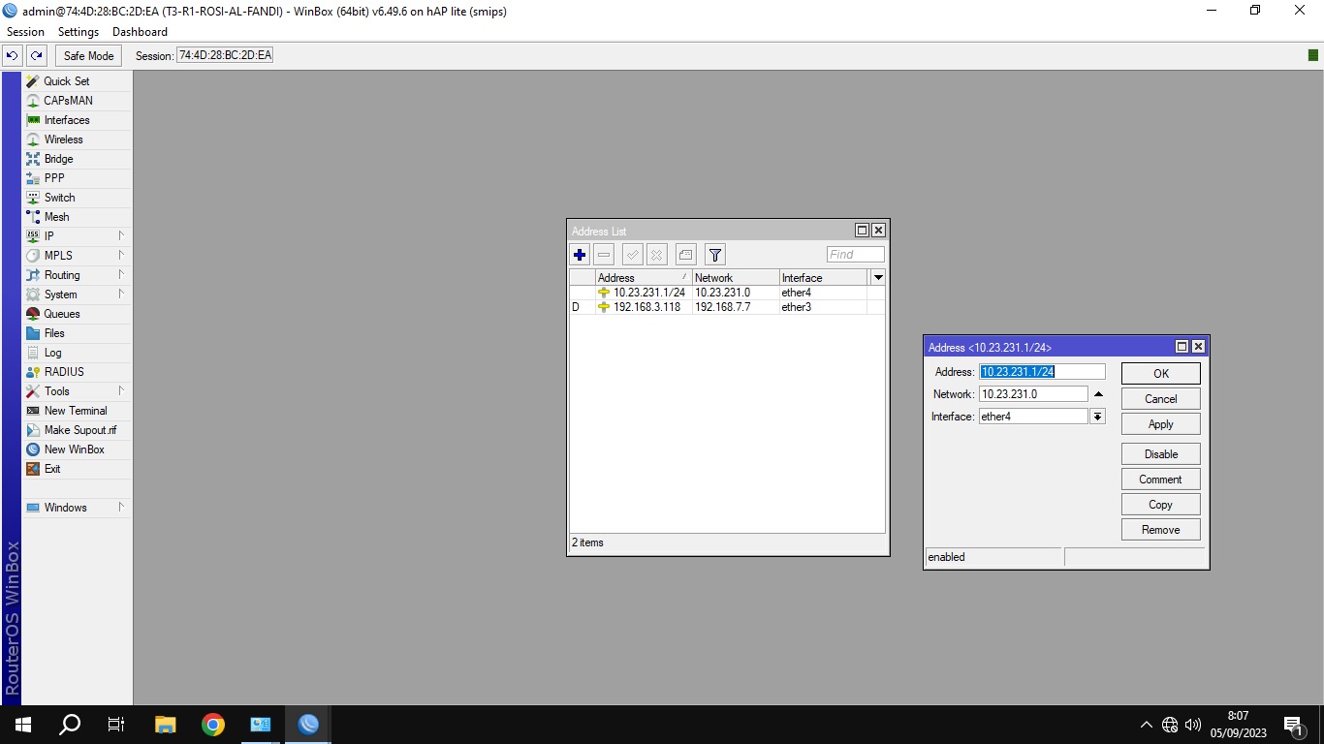Remove selected address with minus icon
Viewport: 1324px width, 744px height.
(604, 255)
